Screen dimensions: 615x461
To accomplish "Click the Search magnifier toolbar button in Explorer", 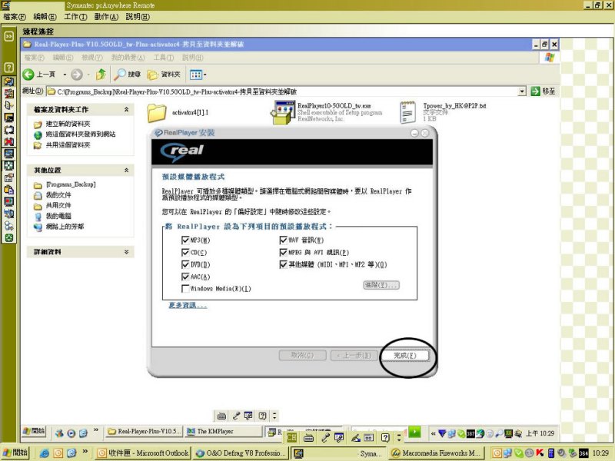I will point(127,74).
